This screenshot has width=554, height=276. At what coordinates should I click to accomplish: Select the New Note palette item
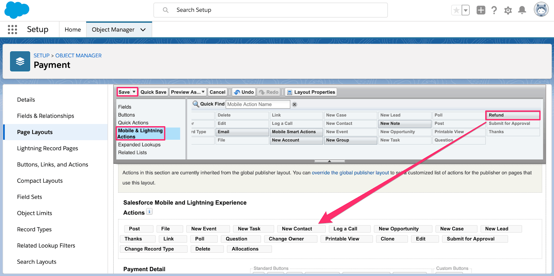point(405,123)
